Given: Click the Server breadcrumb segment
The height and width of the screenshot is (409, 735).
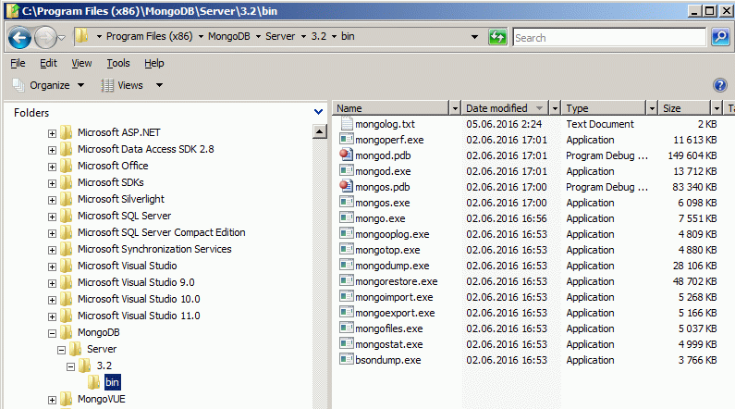Looking at the screenshot, I should [280, 36].
